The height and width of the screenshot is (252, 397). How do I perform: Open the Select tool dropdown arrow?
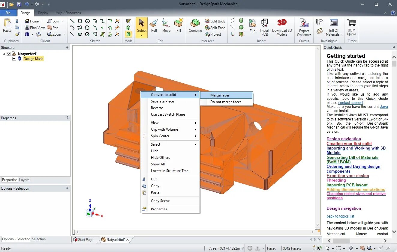tap(142, 36)
